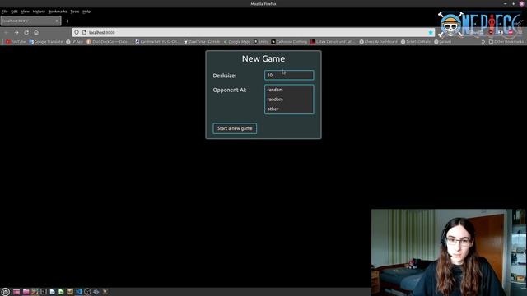
Task: Open the Help menu
Action: pyautogui.click(x=86, y=12)
